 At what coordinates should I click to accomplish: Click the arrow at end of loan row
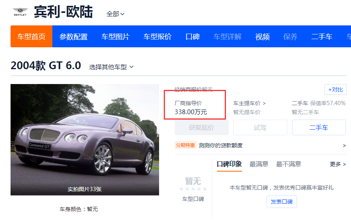point(344,145)
